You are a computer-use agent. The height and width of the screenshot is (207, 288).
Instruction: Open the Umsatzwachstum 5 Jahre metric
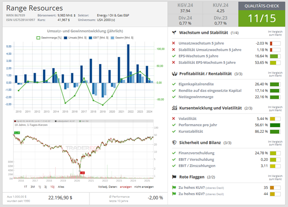click(201, 43)
